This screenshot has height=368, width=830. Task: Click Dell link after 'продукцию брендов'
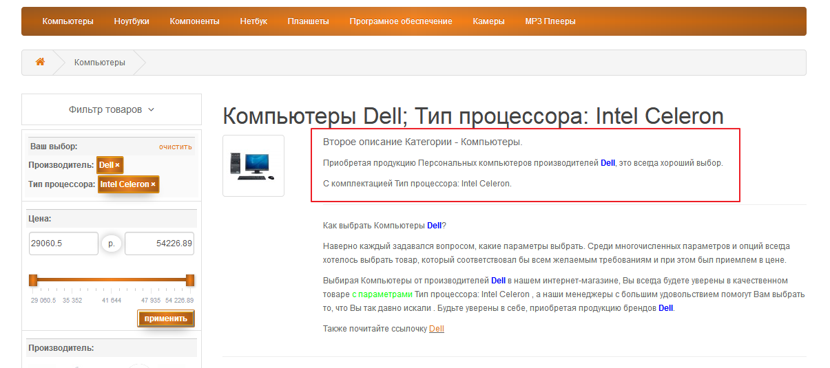(x=666, y=308)
